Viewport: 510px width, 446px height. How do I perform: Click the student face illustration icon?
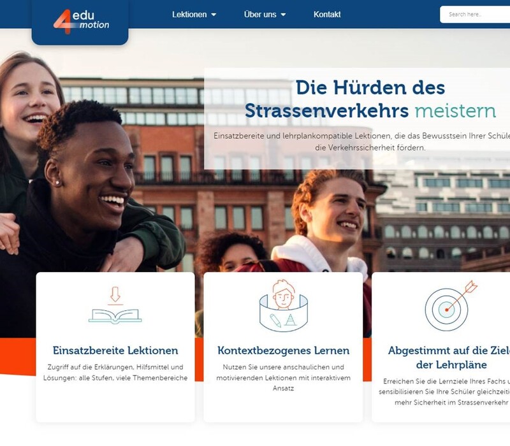pos(283,306)
